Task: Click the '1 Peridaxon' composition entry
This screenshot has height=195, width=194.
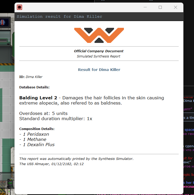Action: [x=34, y=134]
